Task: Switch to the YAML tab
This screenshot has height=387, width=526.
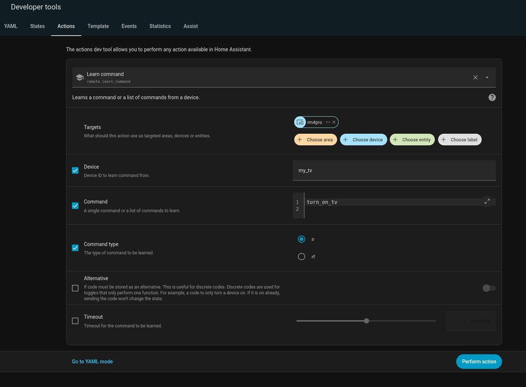Action: (10, 26)
